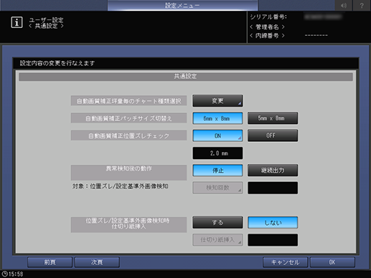The width and height of the screenshot is (371, 278).
Task: Click the 自動画質補正位置ズレチェック label
Action: coord(128,135)
